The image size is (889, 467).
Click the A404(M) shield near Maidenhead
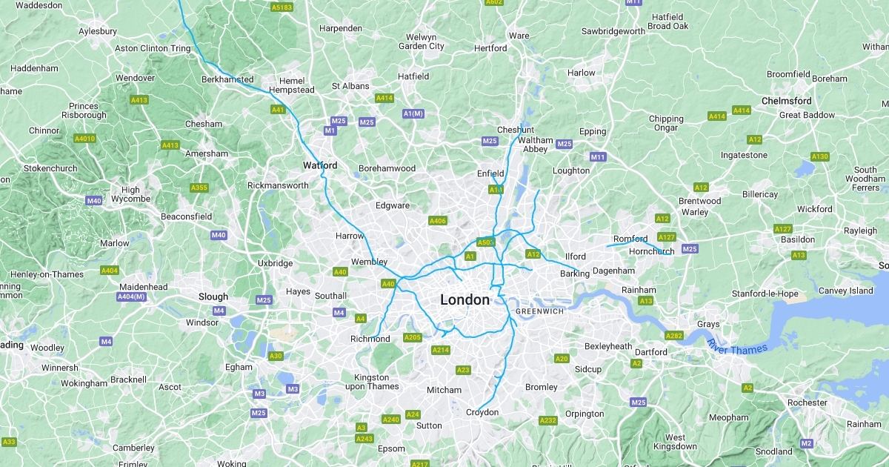click(131, 297)
